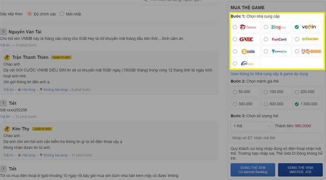The width and height of the screenshot is (326, 180).
Task: Select Appota card provider
Action: coord(277,52)
